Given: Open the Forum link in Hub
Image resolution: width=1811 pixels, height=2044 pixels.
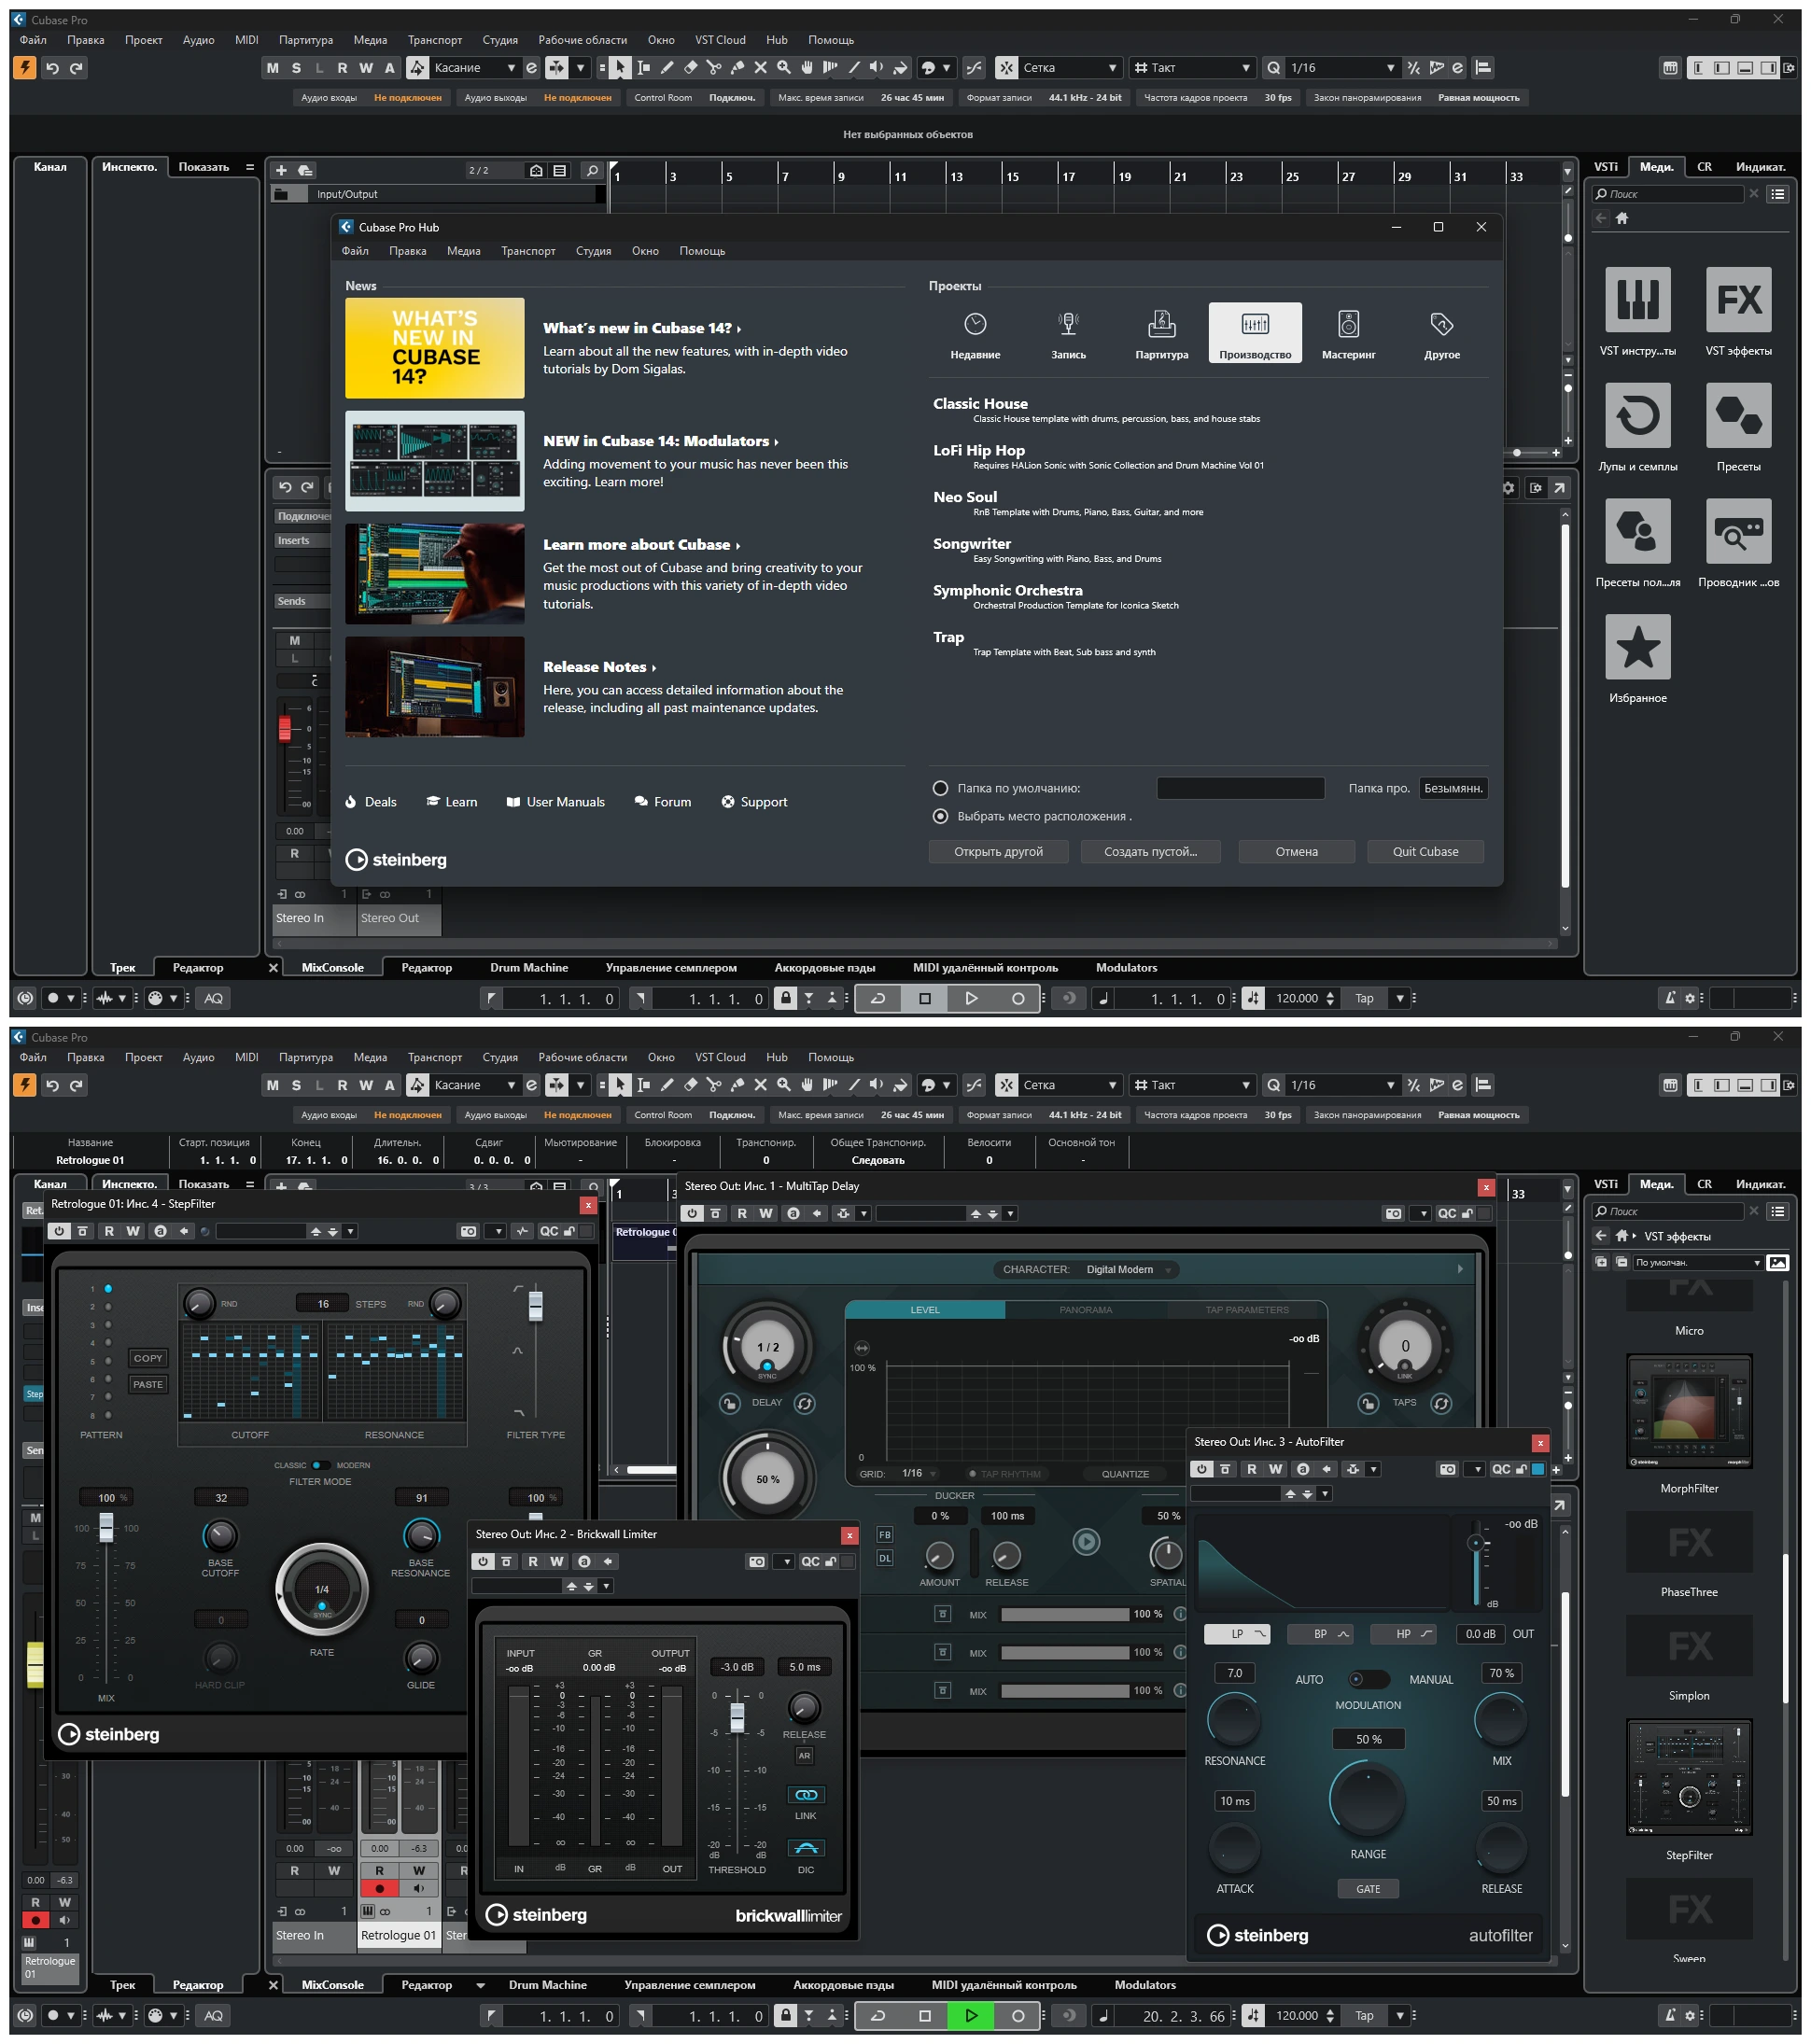Looking at the screenshot, I should click(663, 802).
